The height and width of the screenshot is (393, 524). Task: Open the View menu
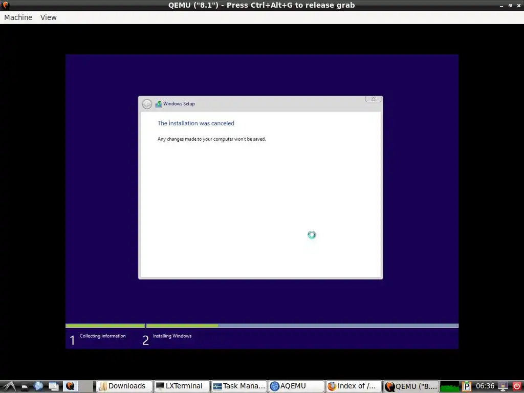click(x=49, y=17)
